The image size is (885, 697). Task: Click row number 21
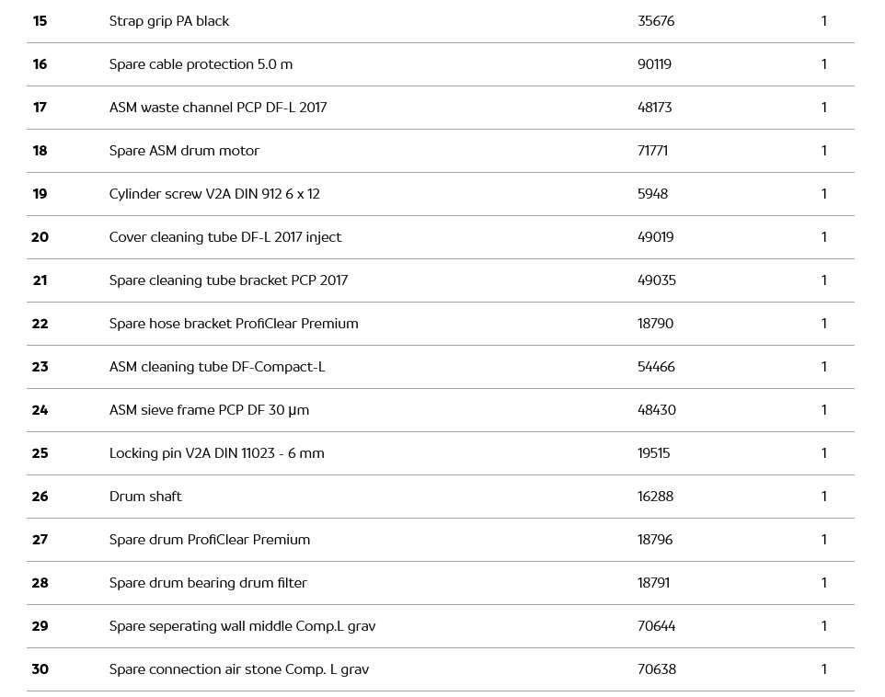tap(40, 280)
